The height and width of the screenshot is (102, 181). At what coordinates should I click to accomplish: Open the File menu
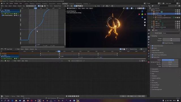click(4, 3)
